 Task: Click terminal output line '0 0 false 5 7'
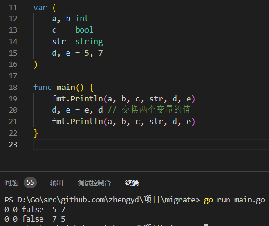35,209
